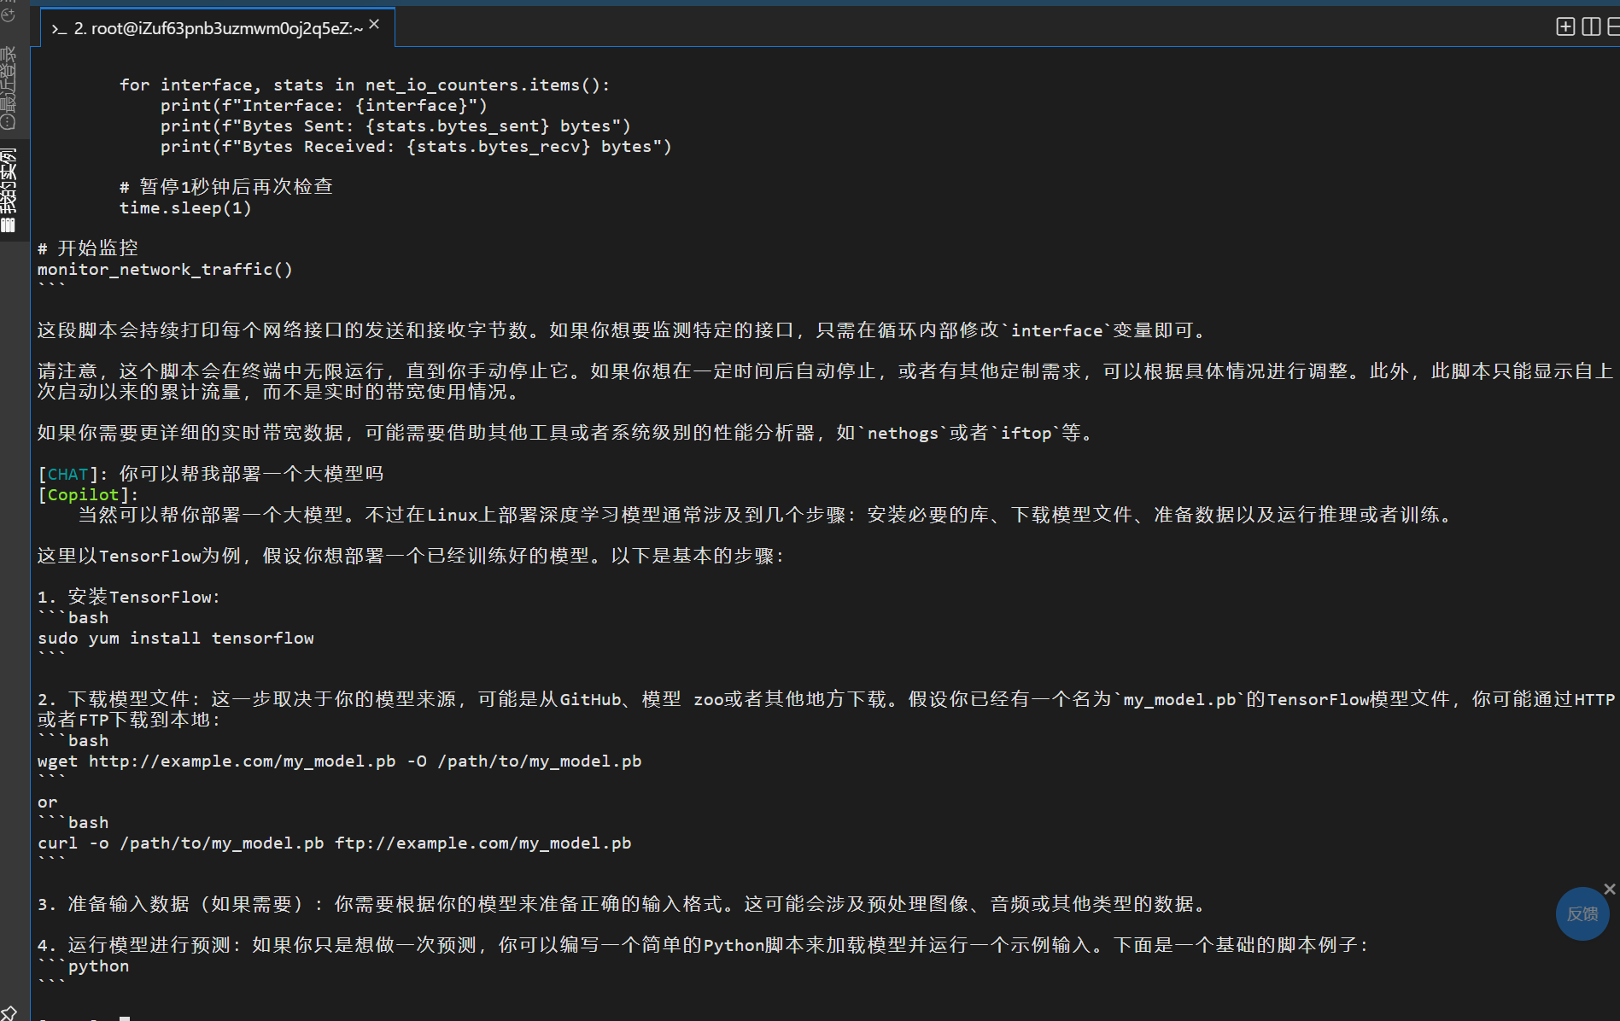The height and width of the screenshot is (1021, 1620).
Task: Click the 'sudo yum install tensorflow' command
Action: pyautogui.click(x=176, y=638)
